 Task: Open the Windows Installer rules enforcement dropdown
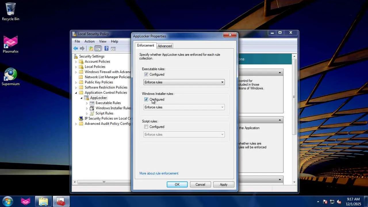[184, 107]
